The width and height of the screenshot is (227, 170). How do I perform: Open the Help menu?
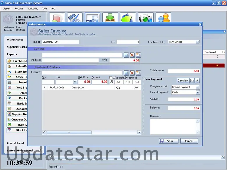click(x=53, y=8)
